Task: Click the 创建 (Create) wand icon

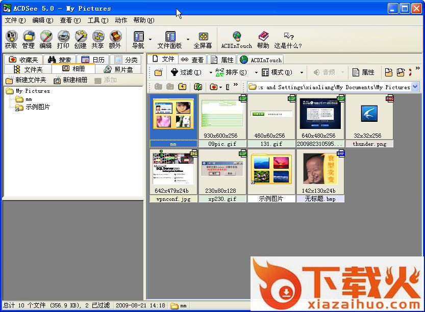Action: point(81,38)
